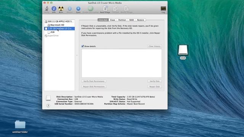Open the Info toolbar icon
The image size is (244, 137).
point(54,9)
